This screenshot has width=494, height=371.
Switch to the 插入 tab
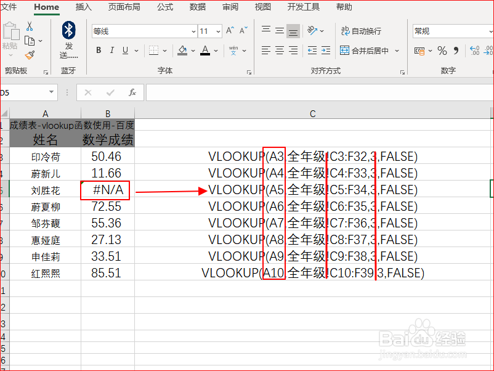[x=84, y=7]
